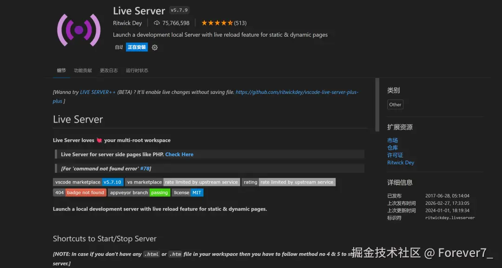Click the readme vertical scrollbar thumb
502x268 pixels.
pos(377,105)
